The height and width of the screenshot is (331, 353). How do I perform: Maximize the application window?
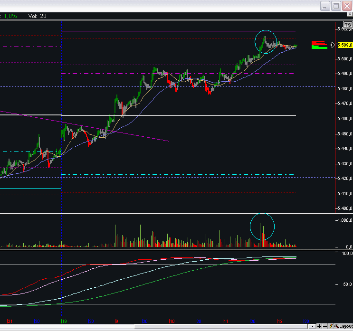[x=336, y=6]
